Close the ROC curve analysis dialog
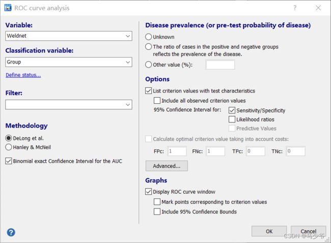 pos(318,8)
